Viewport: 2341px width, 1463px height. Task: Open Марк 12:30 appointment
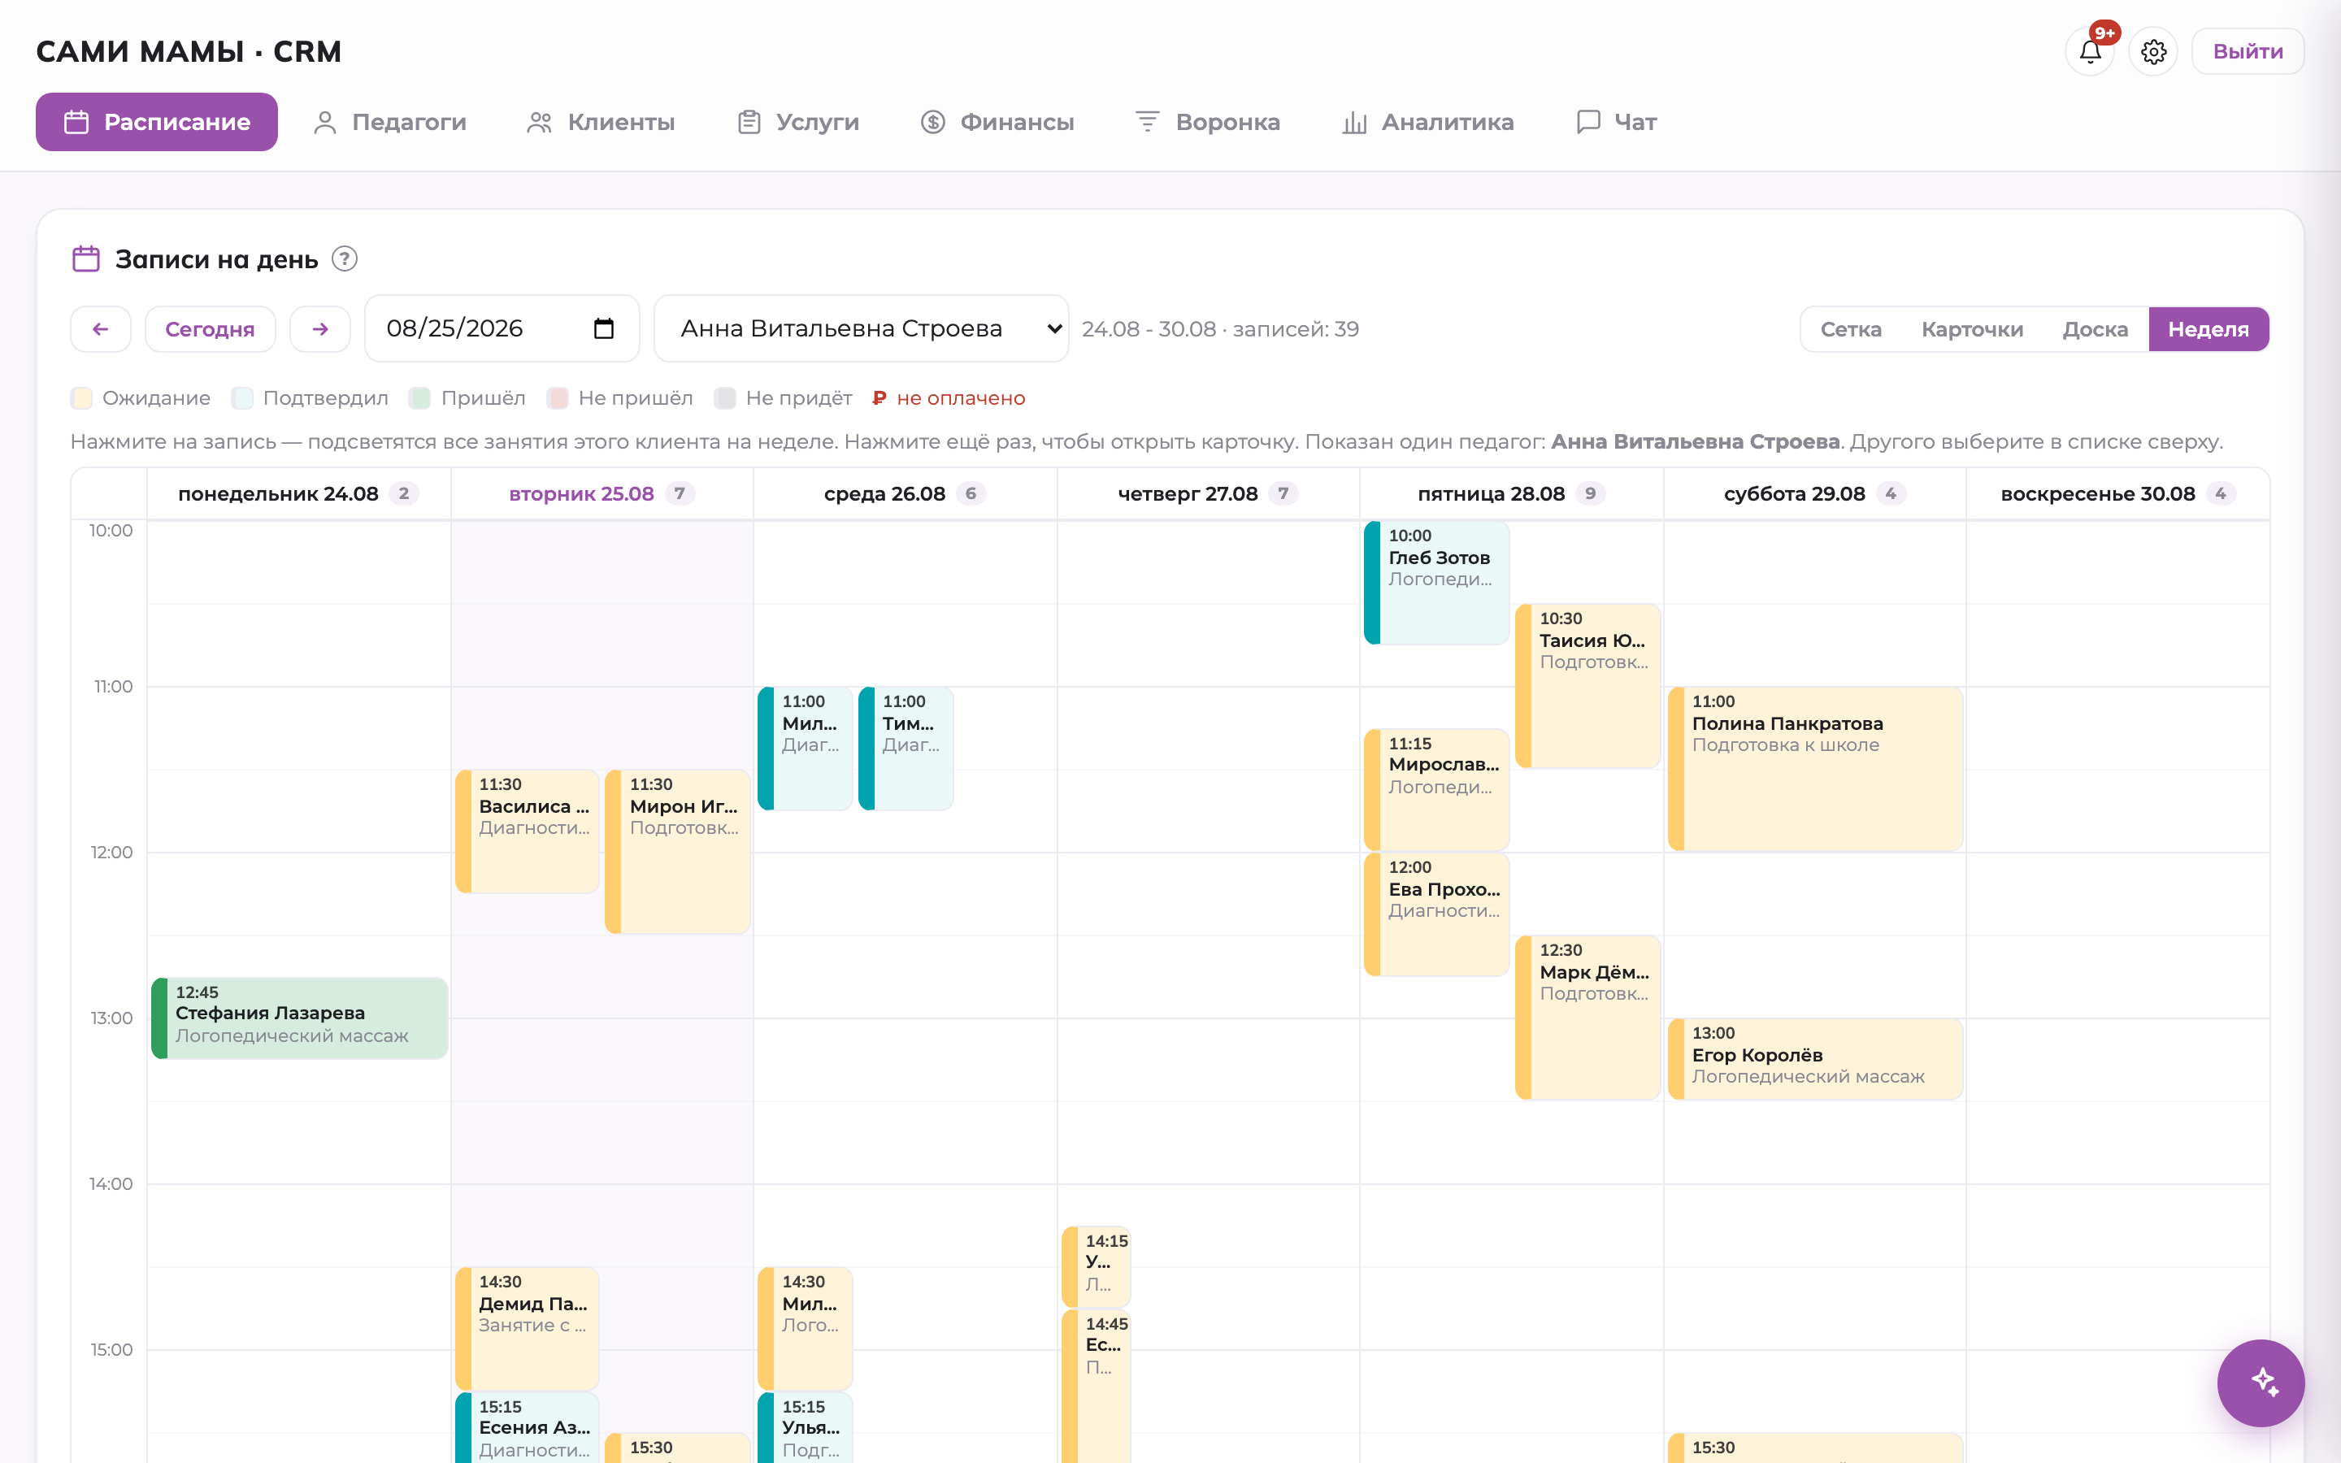click(x=1587, y=1018)
